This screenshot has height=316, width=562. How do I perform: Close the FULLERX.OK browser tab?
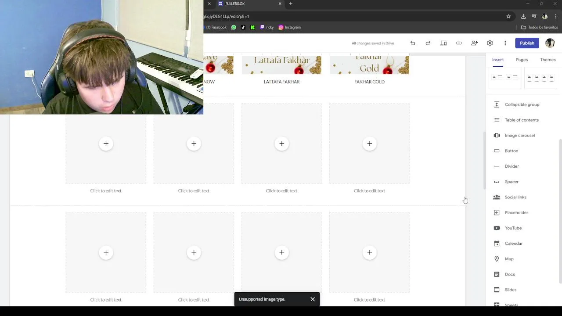coord(280,4)
